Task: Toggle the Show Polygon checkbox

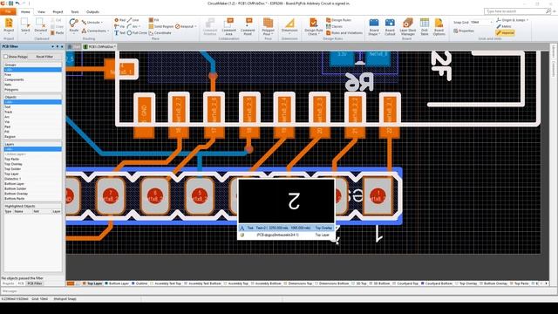Action: click(5, 57)
